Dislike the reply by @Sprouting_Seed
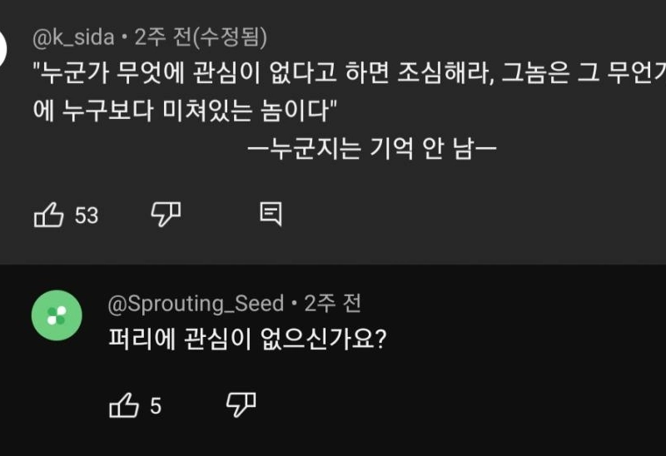Viewport: 666px width, 456px height. (x=241, y=405)
